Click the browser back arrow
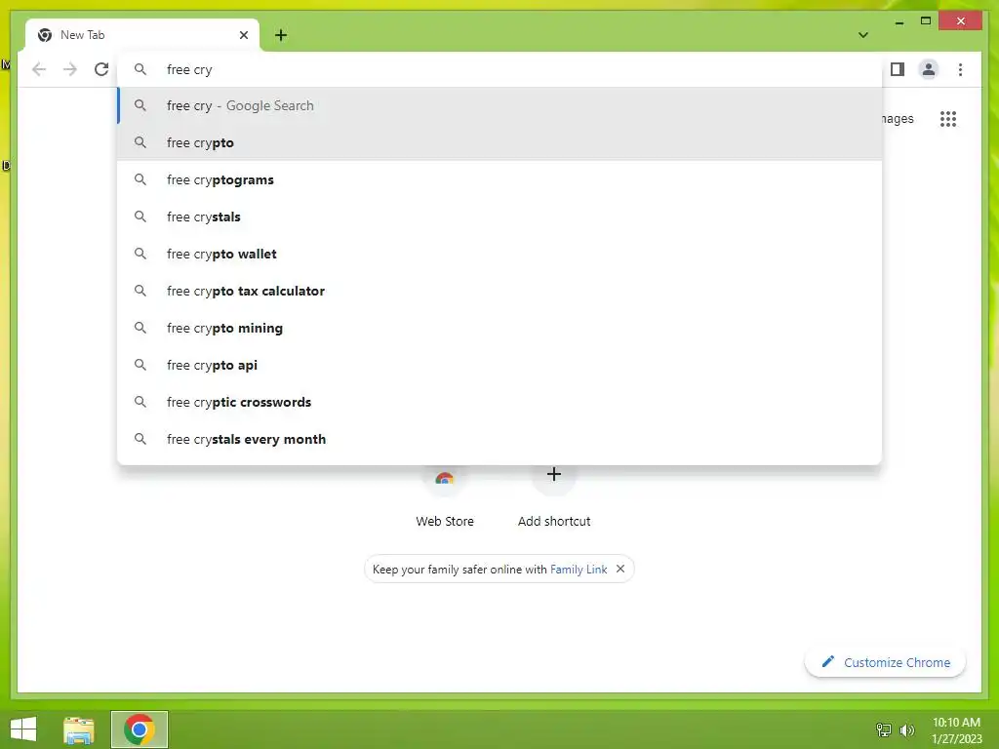The height and width of the screenshot is (749, 999). 39,69
